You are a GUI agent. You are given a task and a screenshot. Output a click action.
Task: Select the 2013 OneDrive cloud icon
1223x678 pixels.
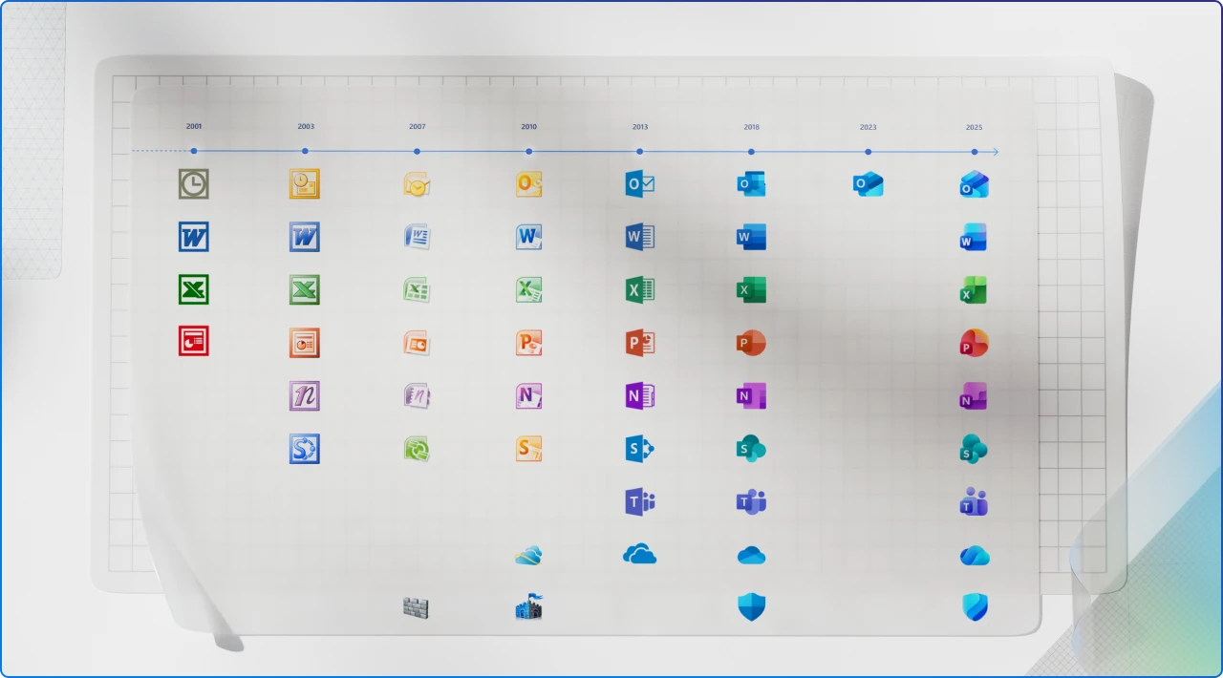pos(640,554)
